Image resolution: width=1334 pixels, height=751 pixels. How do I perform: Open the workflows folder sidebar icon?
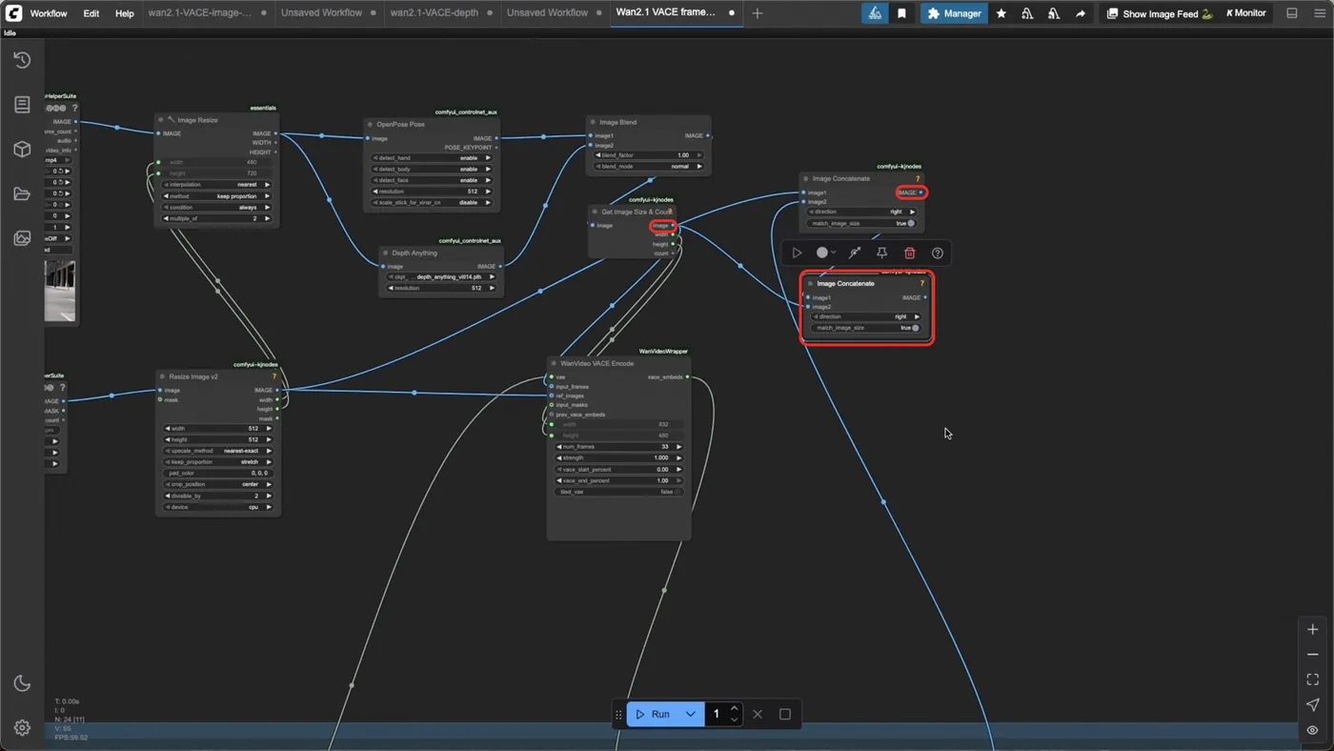click(22, 194)
